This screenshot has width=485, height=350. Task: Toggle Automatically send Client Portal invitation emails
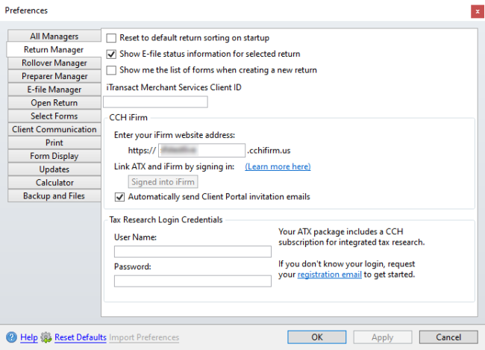[x=119, y=197]
